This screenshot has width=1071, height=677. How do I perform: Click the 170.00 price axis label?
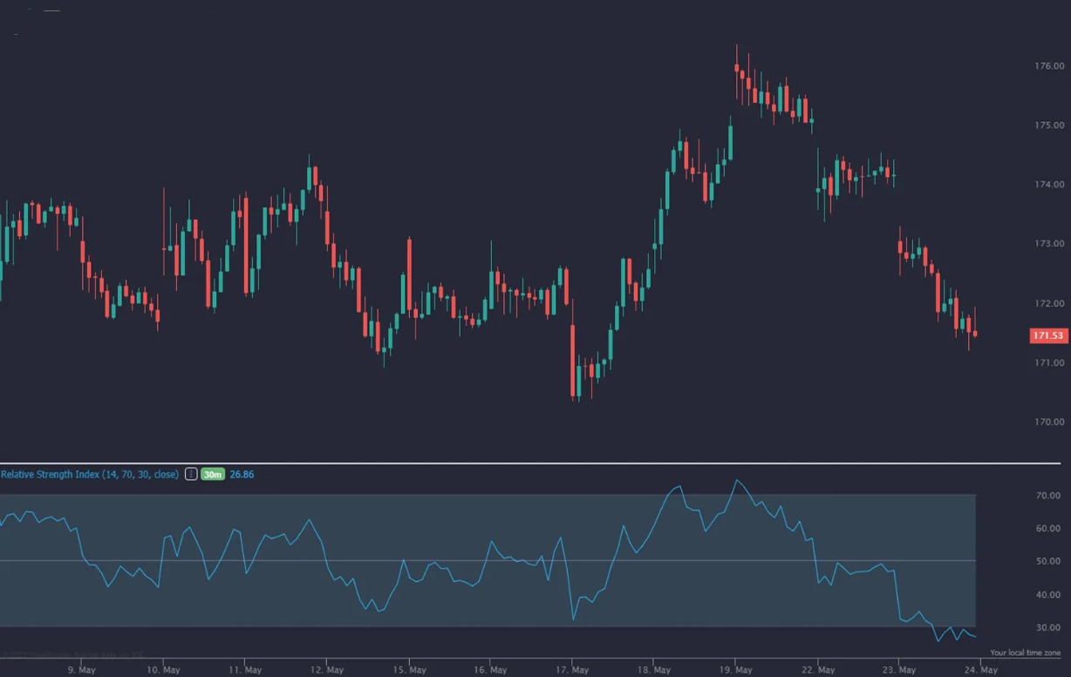(1048, 422)
